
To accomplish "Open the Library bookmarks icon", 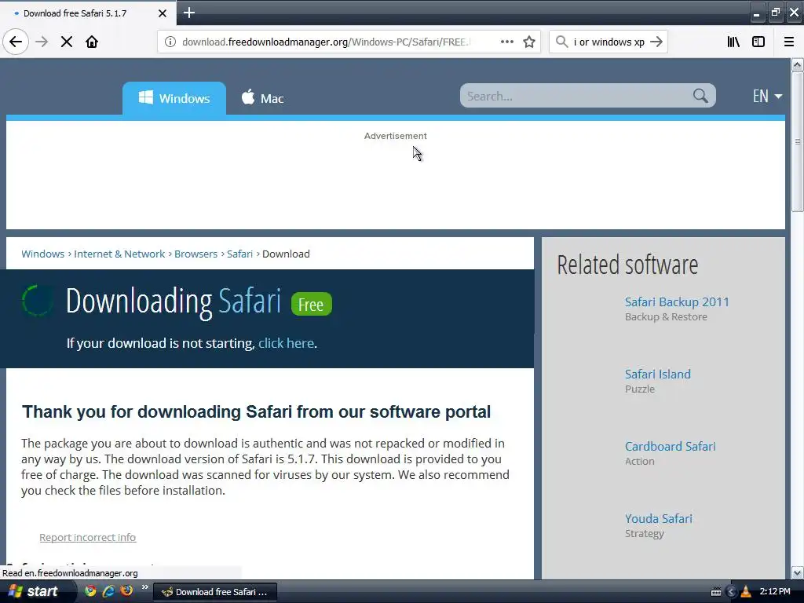I will pos(733,42).
